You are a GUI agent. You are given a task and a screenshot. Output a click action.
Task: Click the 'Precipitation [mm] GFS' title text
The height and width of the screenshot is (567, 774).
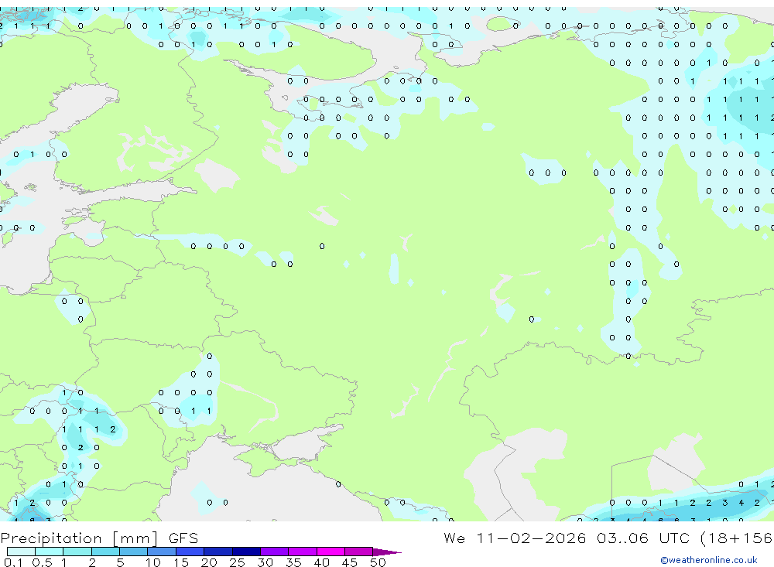[99, 538]
